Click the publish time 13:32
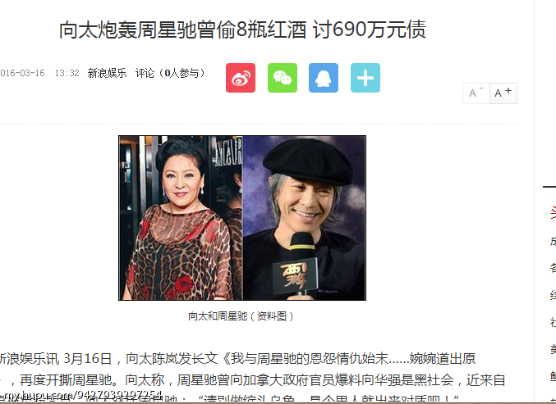 (67, 73)
